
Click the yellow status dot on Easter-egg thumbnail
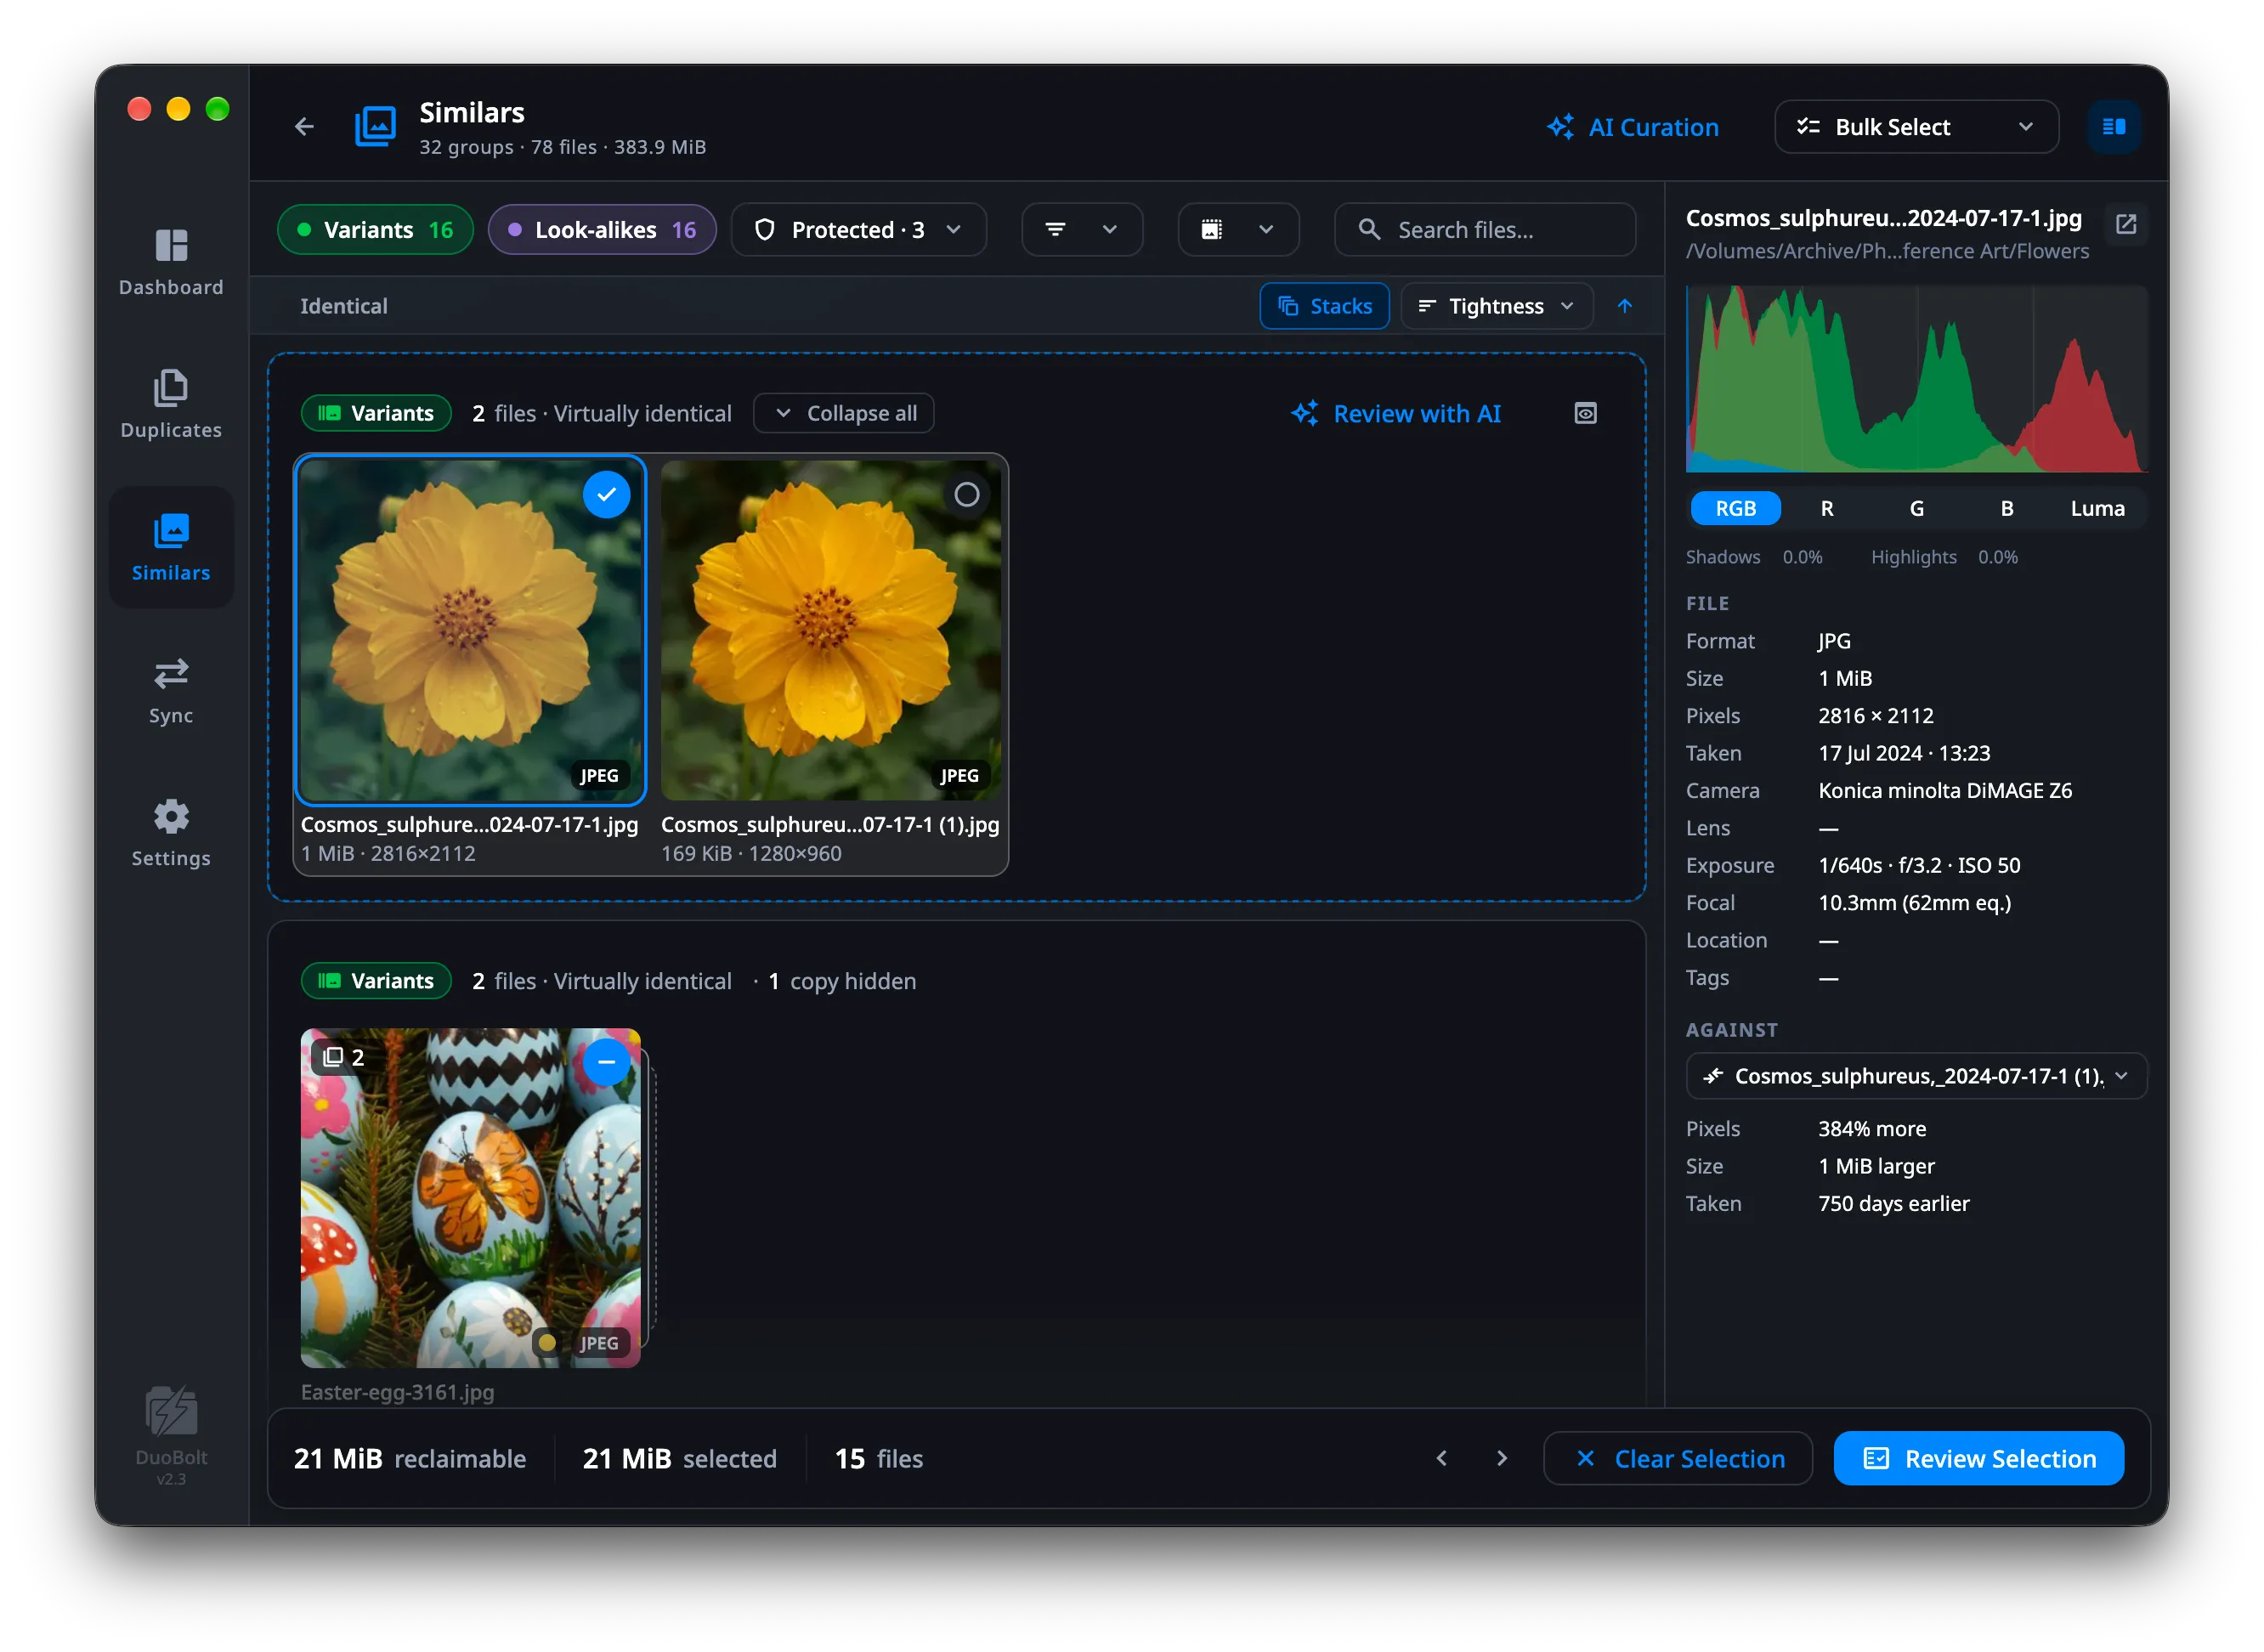547,1342
